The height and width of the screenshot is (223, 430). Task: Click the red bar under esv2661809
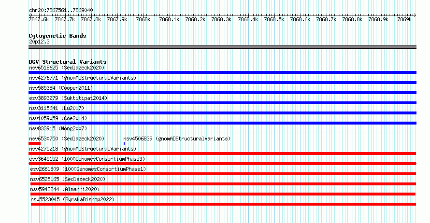[x=223, y=174]
